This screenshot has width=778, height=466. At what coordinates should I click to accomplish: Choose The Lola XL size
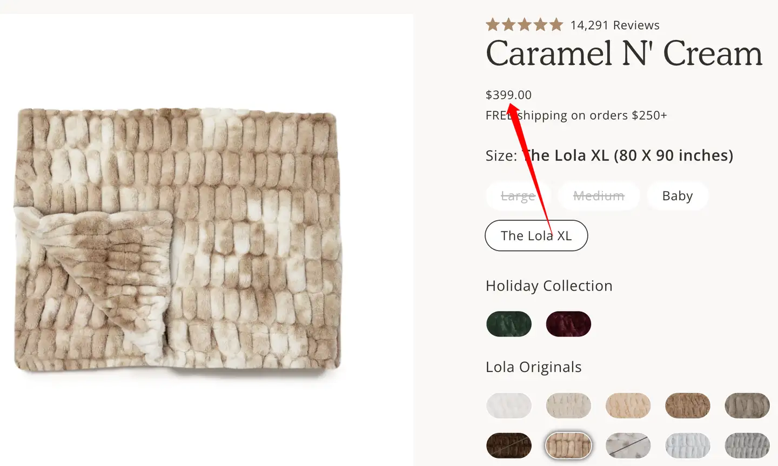point(536,236)
